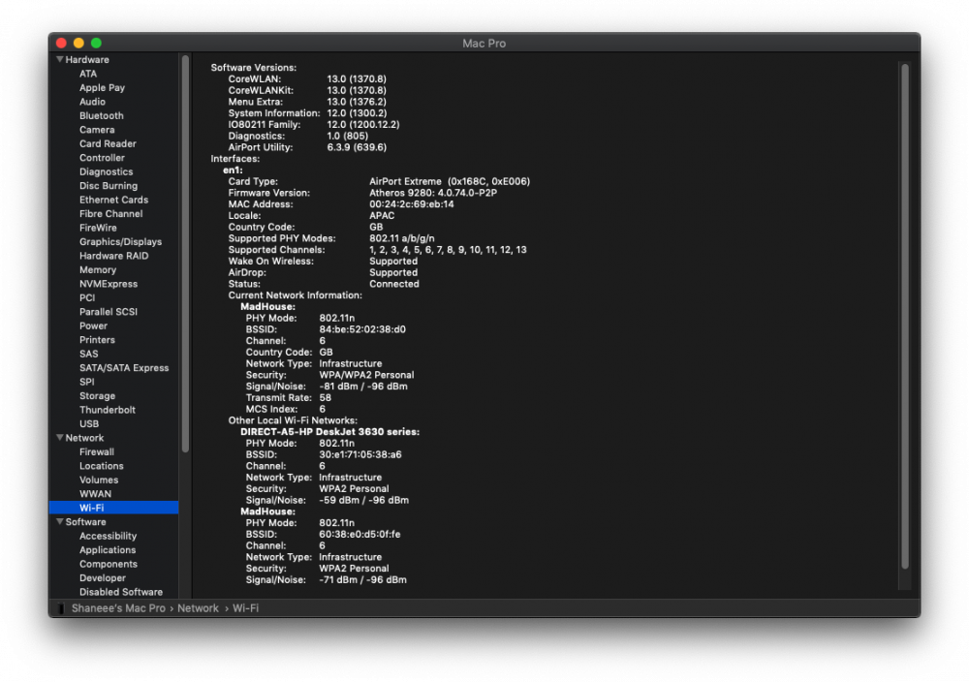Click the green zoom window button
Viewport: 969px width, 682px height.
click(x=96, y=43)
